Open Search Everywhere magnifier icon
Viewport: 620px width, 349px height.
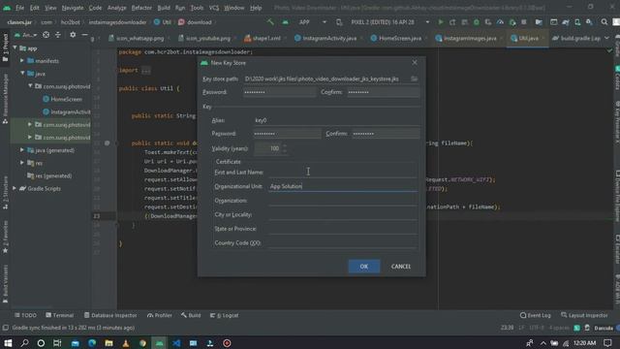coord(604,22)
